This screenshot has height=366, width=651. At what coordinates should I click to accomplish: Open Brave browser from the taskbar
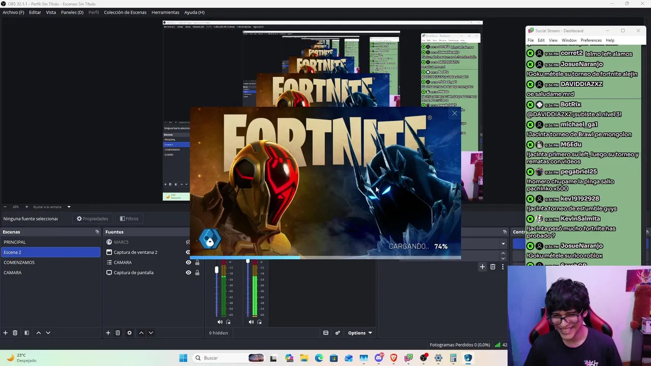point(394,358)
